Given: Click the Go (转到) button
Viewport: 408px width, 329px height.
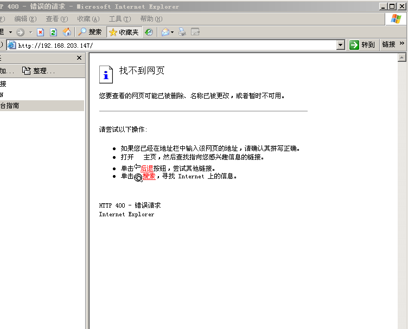Looking at the screenshot, I should pyautogui.click(x=362, y=45).
